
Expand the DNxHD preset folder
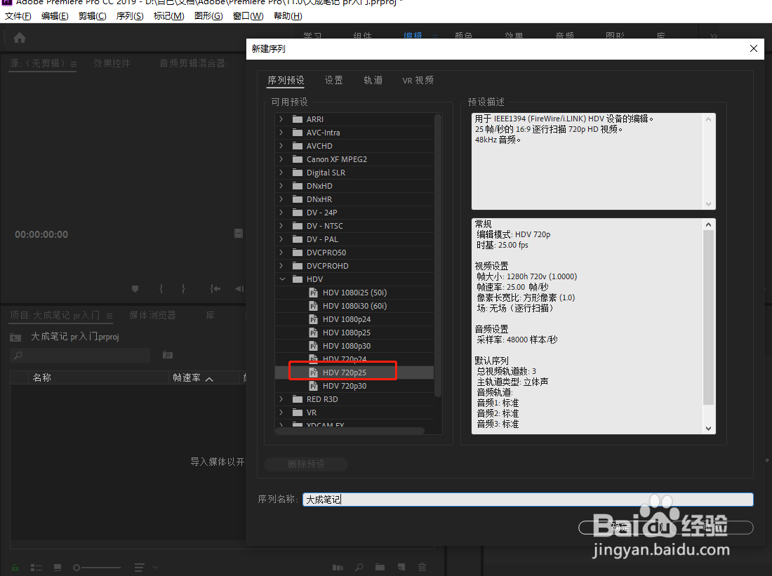(281, 186)
